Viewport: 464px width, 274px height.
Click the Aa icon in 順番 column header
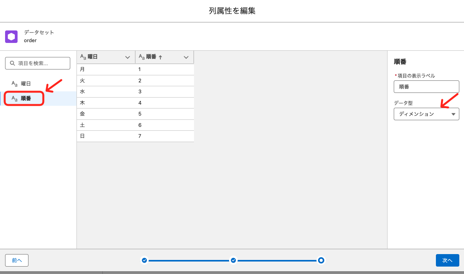click(142, 57)
